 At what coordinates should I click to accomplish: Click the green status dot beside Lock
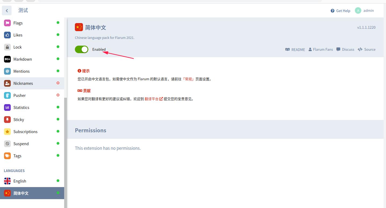(x=58, y=47)
